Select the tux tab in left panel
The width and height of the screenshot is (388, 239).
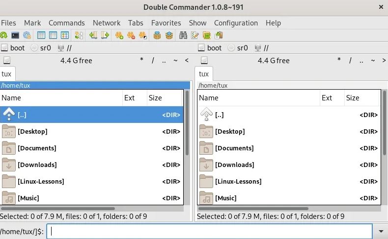(7, 74)
